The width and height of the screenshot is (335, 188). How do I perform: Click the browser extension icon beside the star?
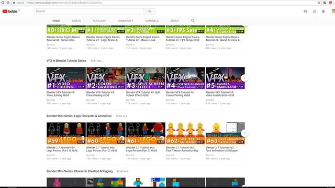pyautogui.click(x=325, y=3)
